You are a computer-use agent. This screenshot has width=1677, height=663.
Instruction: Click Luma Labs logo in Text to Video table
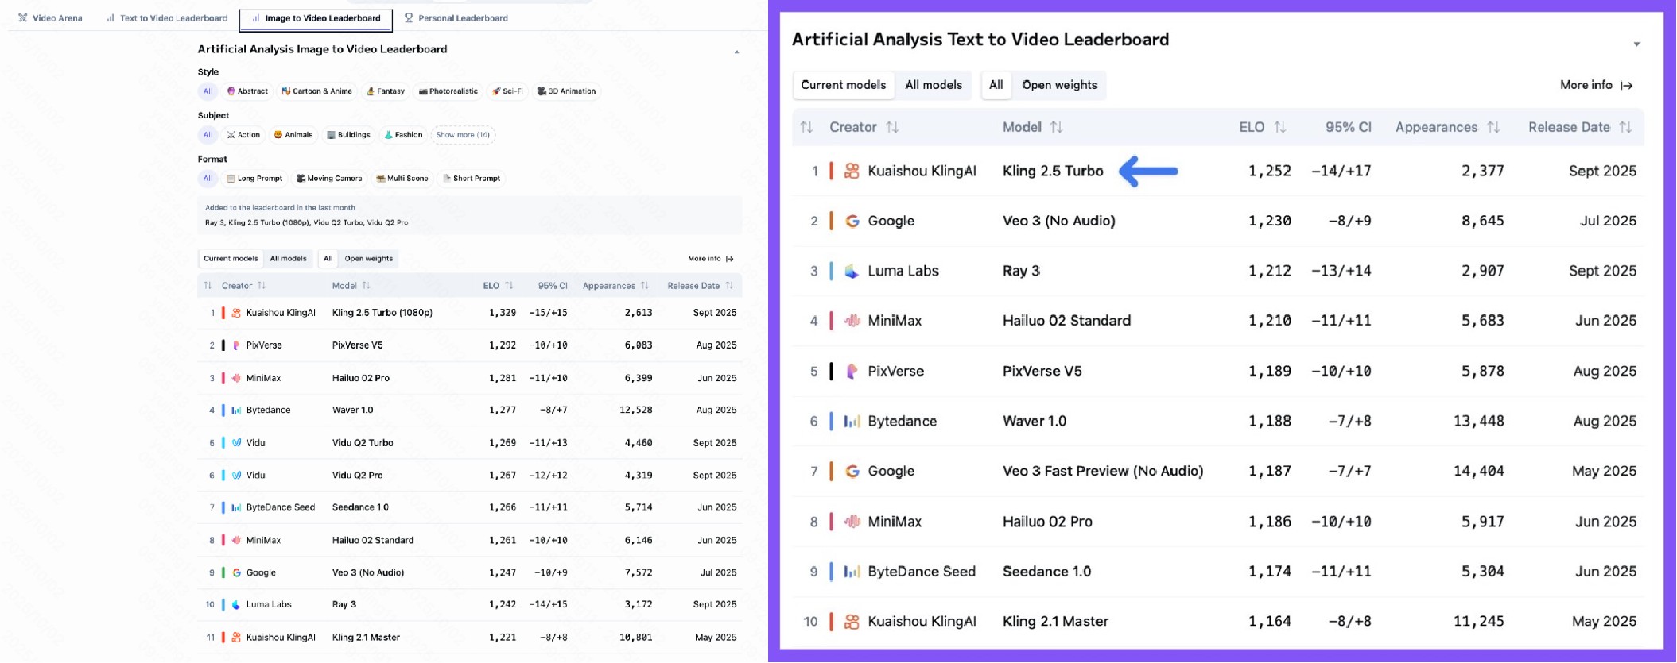(852, 272)
